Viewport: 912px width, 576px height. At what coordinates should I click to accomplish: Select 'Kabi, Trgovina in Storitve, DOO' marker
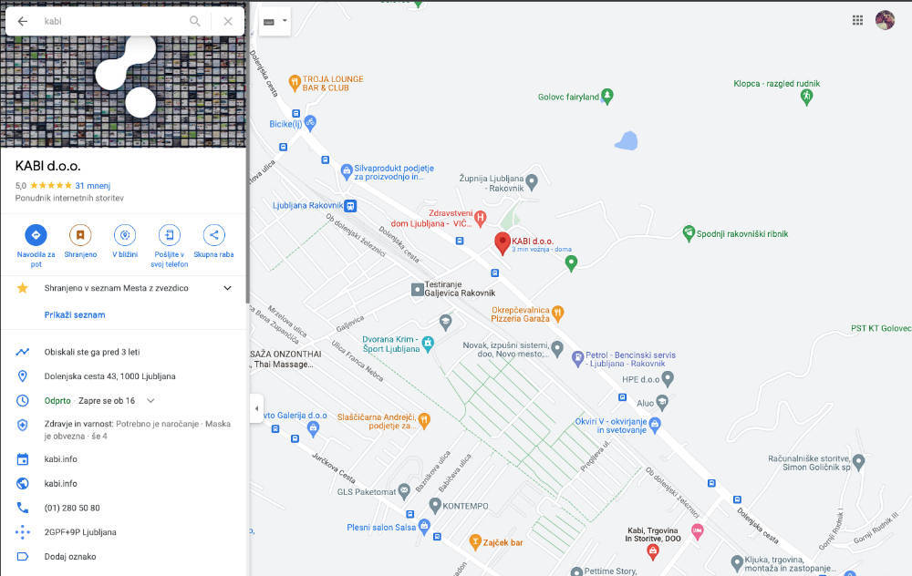[653, 551]
